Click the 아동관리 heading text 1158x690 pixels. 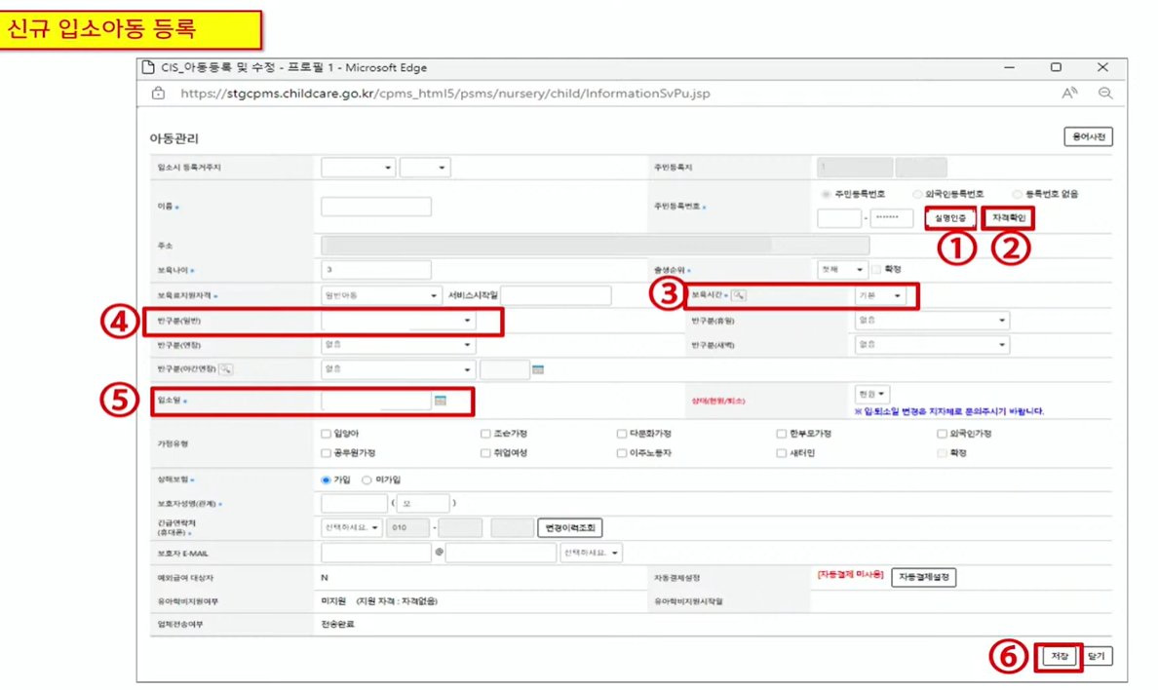coord(174,138)
